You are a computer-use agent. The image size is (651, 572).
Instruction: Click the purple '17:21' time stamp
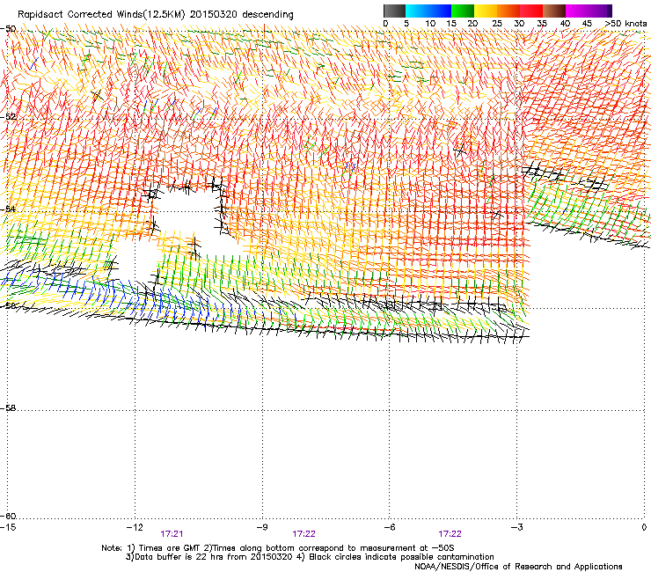tap(172, 534)
